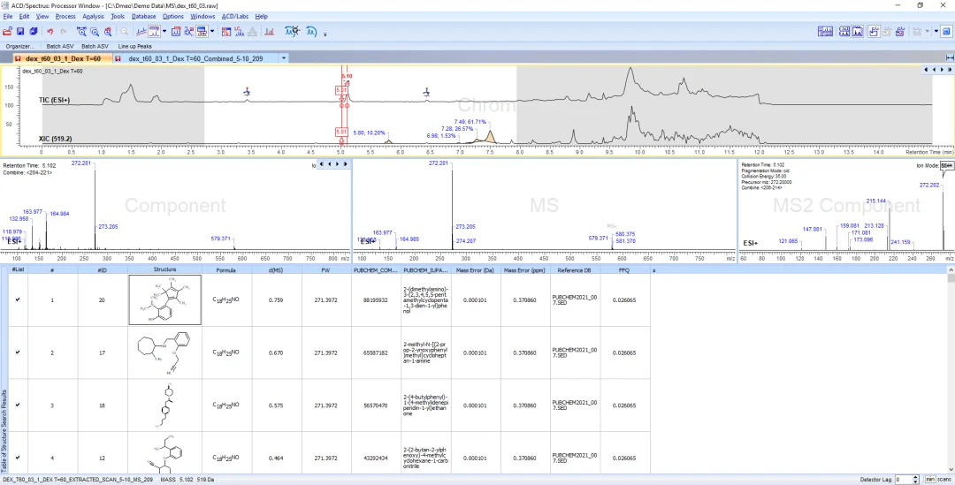Click the circular MS arrow icon
This screenshot has width=955, height=485.
[x=311, y=31]
